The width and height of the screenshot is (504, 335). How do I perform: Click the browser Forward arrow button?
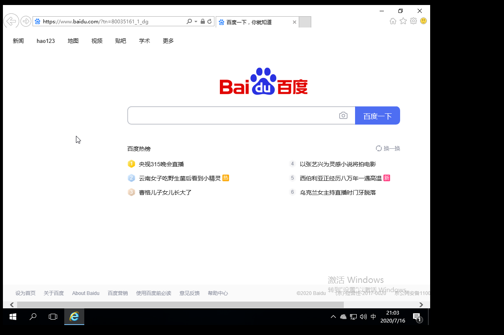pyautogui.click(x=26, y=21)
